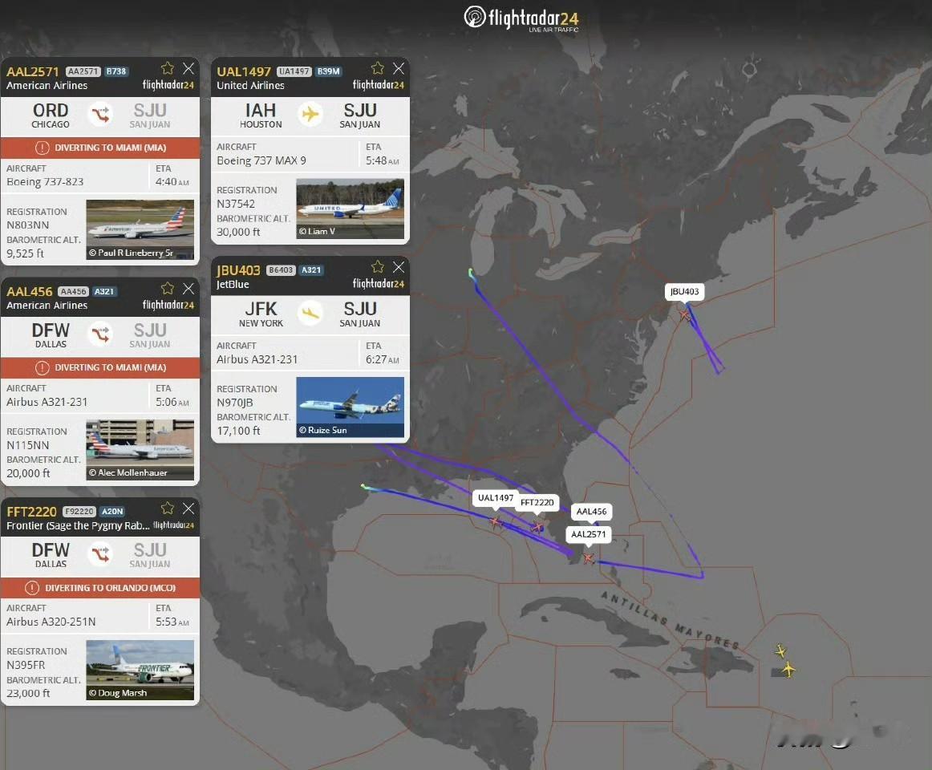Viewport: 932px width, 770px height.
Task: Open AAL456 aircraft photo by Alec Mollenhauer
Action: [140, 449]
